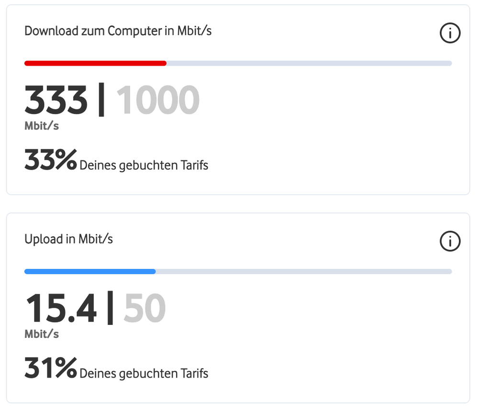This screenshot has width=478, height=412.
Task: Click the vertical separator between 333 and 1000
Action: point(101,100)
